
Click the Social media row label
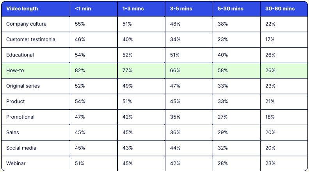21,148
